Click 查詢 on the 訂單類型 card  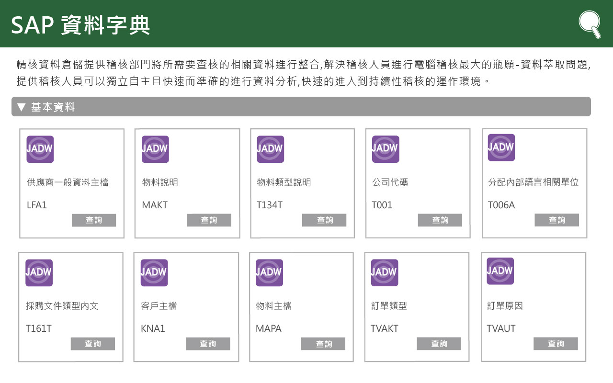439,344
